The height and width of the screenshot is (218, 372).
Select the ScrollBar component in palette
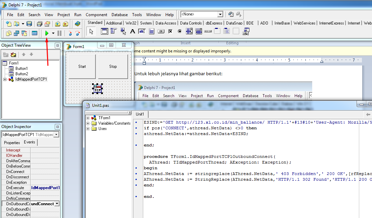208,31
